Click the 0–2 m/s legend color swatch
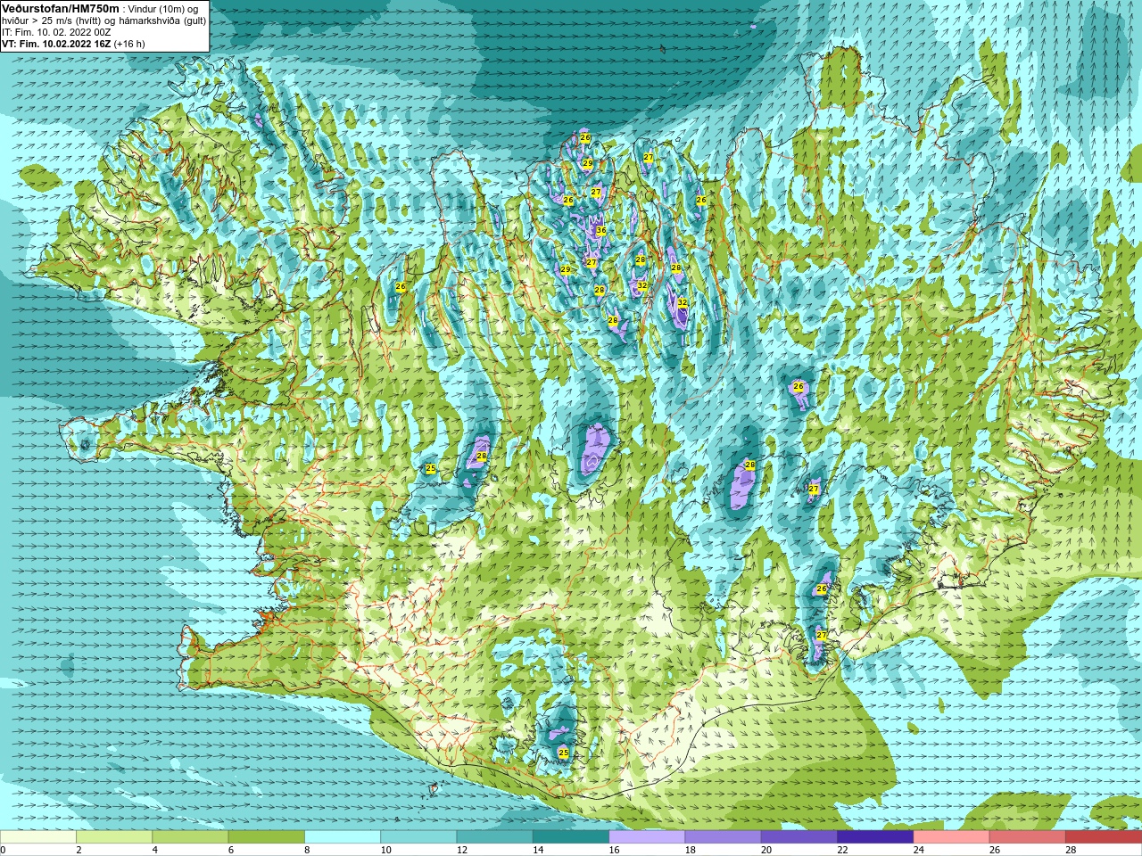This screenshot has height=856, width=1142. (x=38, y=837)
